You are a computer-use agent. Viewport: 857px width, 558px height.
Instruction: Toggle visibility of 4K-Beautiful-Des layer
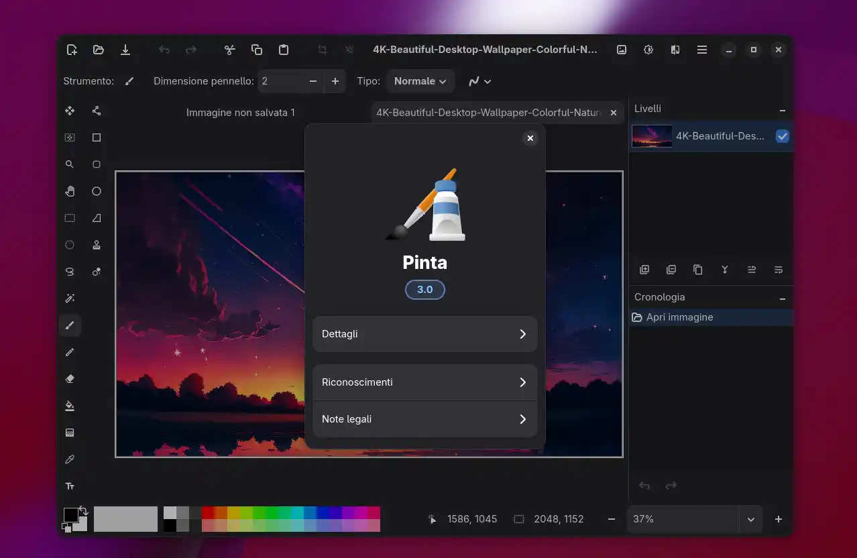coord(783,136)
